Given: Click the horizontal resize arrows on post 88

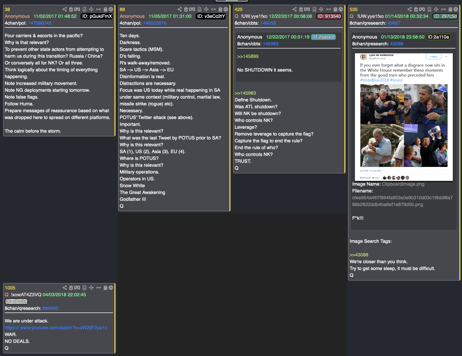Looking at the screenshot, I should [x=213, y=9].
